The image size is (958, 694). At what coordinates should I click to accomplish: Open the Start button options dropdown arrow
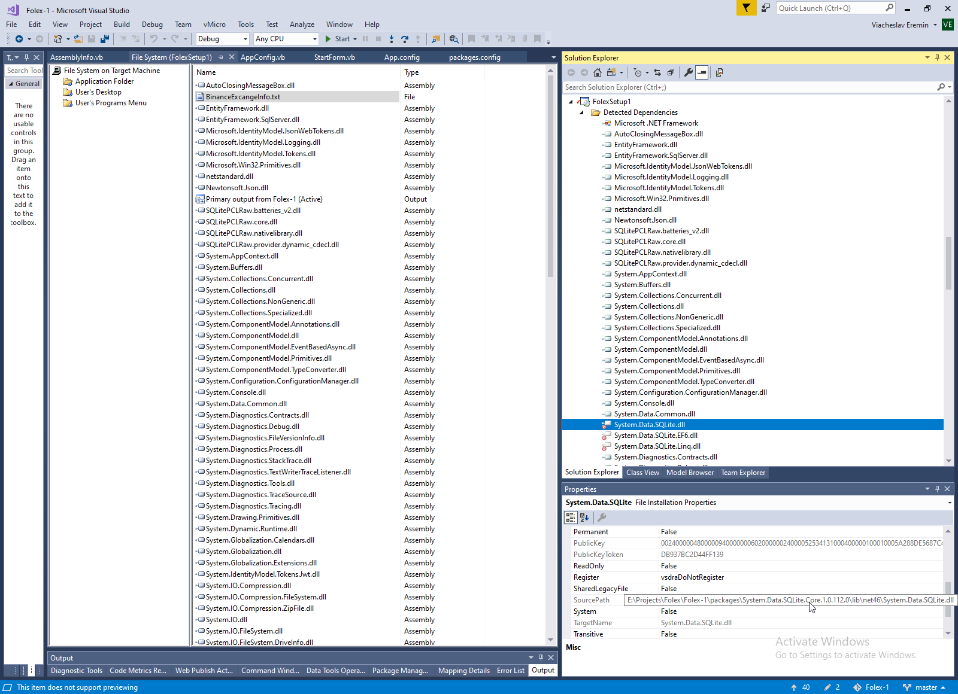point(355,39)
